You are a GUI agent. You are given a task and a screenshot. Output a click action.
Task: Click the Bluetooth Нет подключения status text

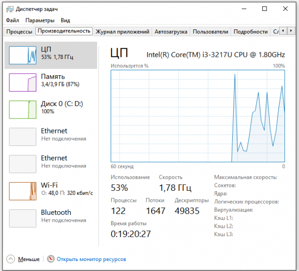tap(64, 220)
